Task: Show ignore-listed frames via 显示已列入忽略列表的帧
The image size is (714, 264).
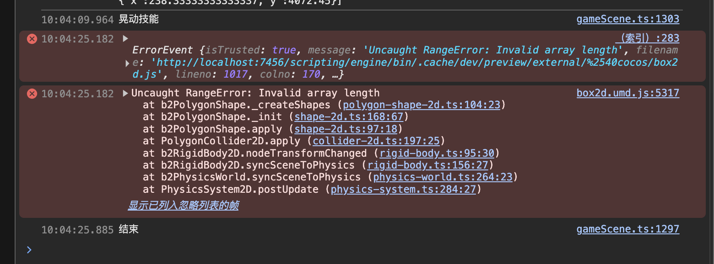Action: tap(183, 206)
